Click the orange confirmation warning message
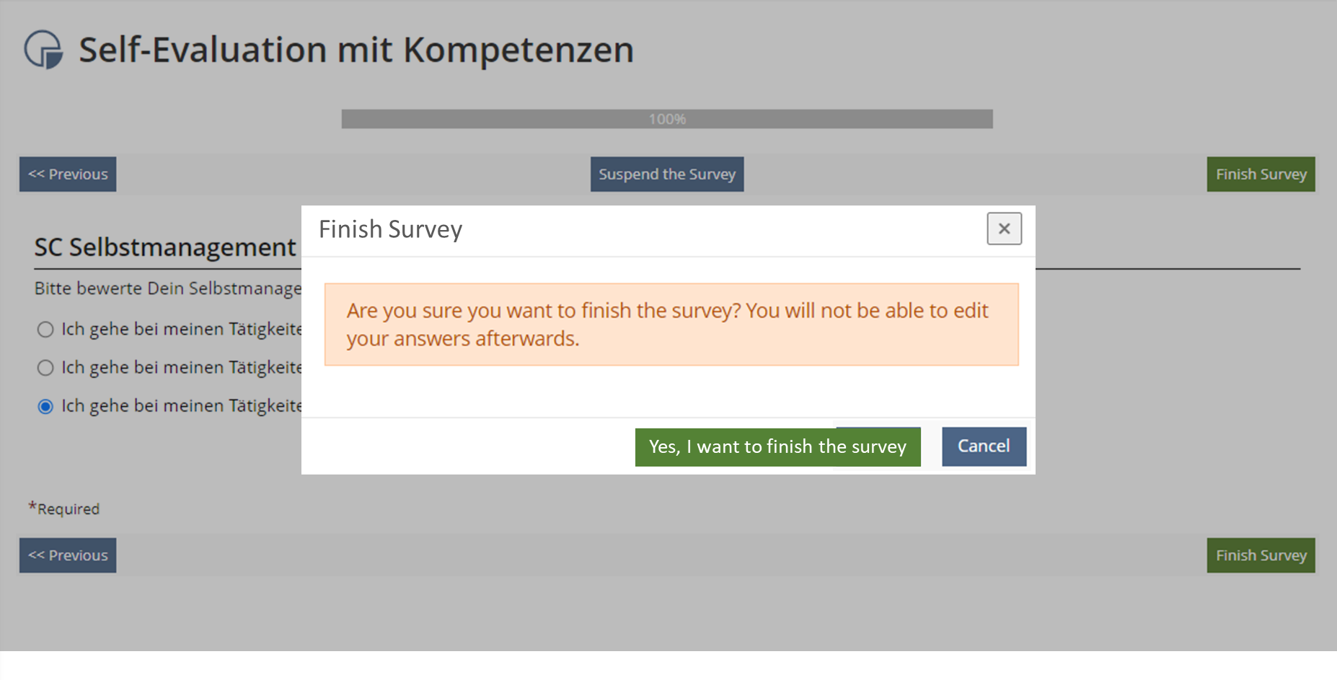Viewport: 1337px width, 680px height. pyautogui.click(x=671, y=324)
